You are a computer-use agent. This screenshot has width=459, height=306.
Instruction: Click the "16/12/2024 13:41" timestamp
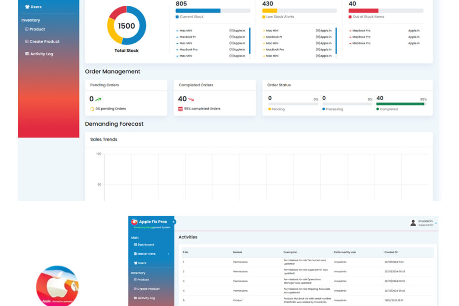(394, 301)
